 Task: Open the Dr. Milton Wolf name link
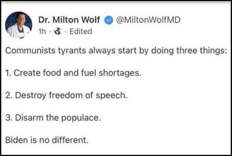point(69,20)
